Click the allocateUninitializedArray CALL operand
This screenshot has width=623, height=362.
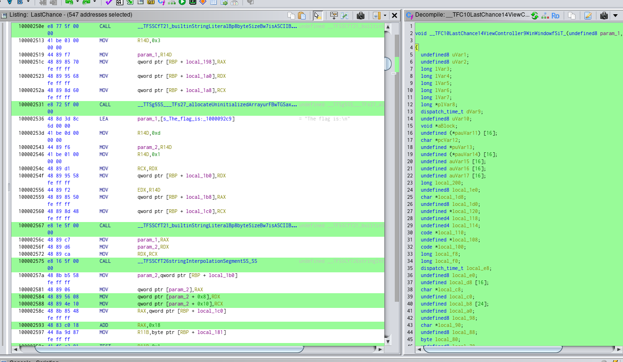(x=217, y=104)
